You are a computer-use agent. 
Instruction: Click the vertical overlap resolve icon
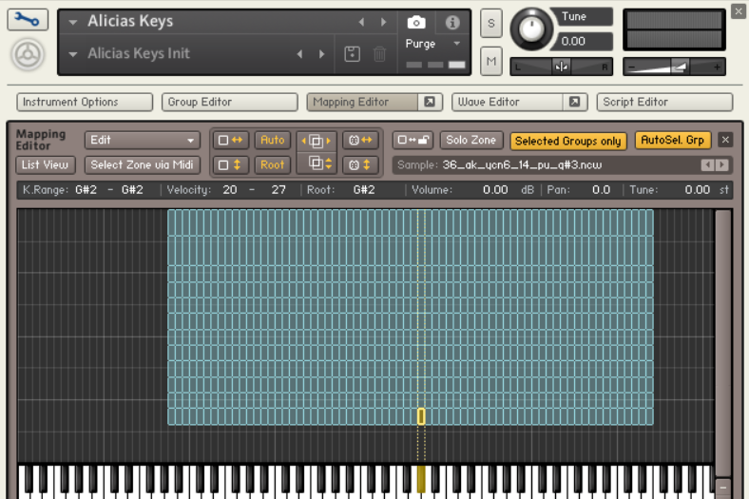pyautogui.click(x=318, y=163)
